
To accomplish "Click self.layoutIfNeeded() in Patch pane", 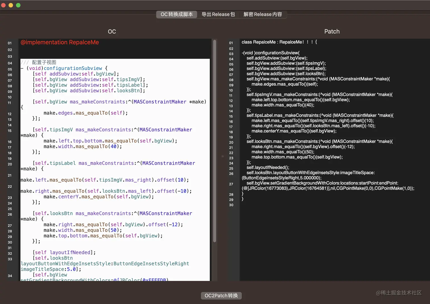I will (268, 167).
